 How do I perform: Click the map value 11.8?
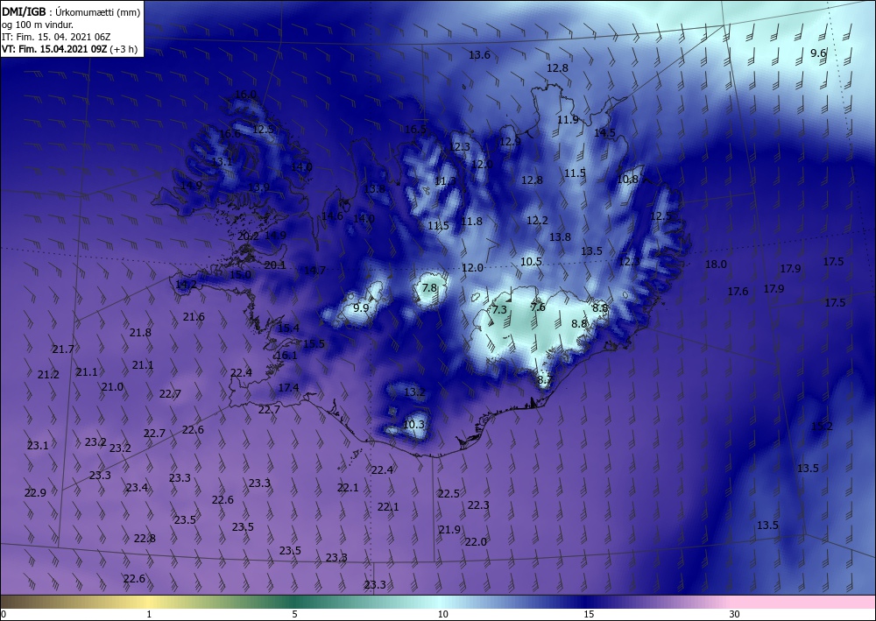pos(471,222)
